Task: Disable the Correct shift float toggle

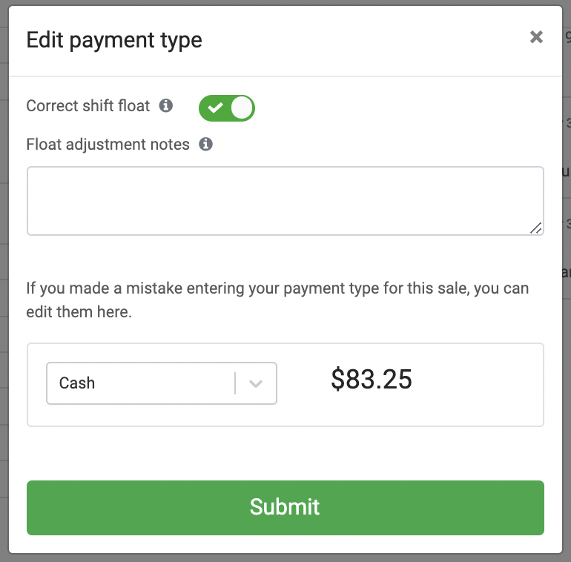Action: pyautogui.click(x=226, y=108)
